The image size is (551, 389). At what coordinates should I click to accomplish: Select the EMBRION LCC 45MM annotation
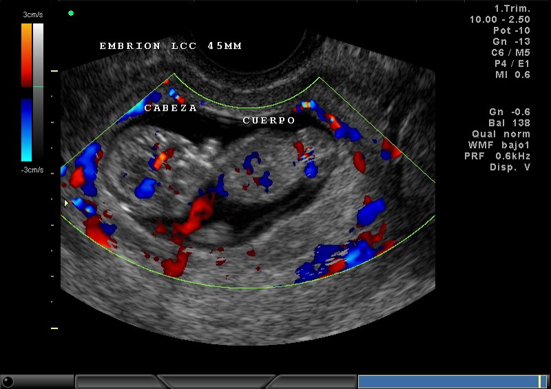pos(170,46)
